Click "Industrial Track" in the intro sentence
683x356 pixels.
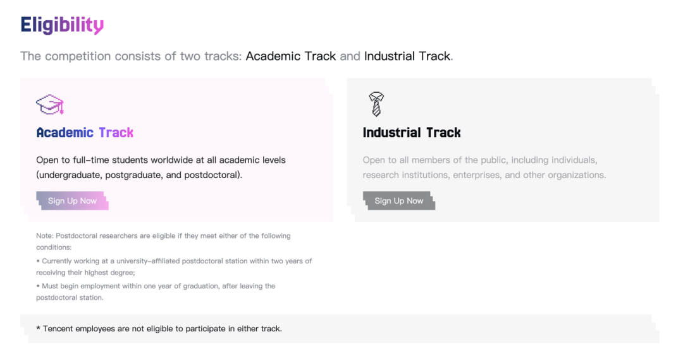tap(407, 56)
